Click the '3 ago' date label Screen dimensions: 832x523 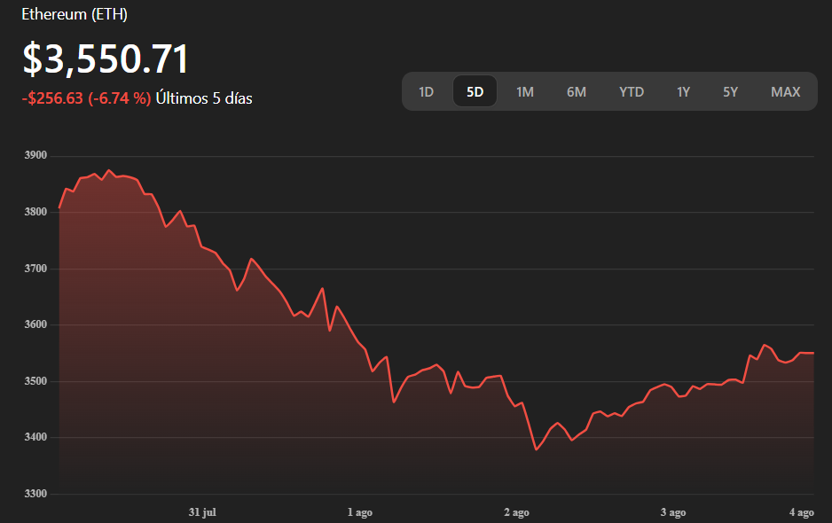[x=673, y=512]
